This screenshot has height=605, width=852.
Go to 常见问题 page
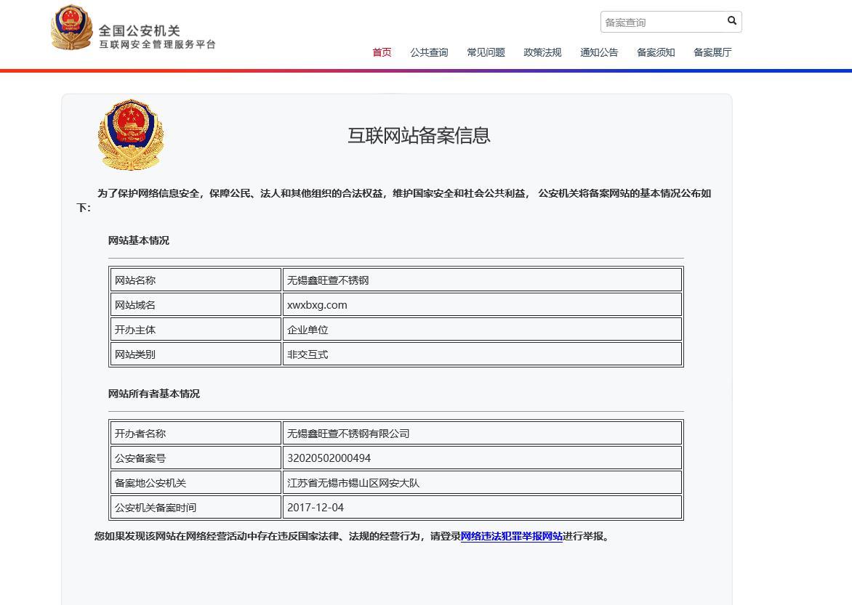(486, 53)
